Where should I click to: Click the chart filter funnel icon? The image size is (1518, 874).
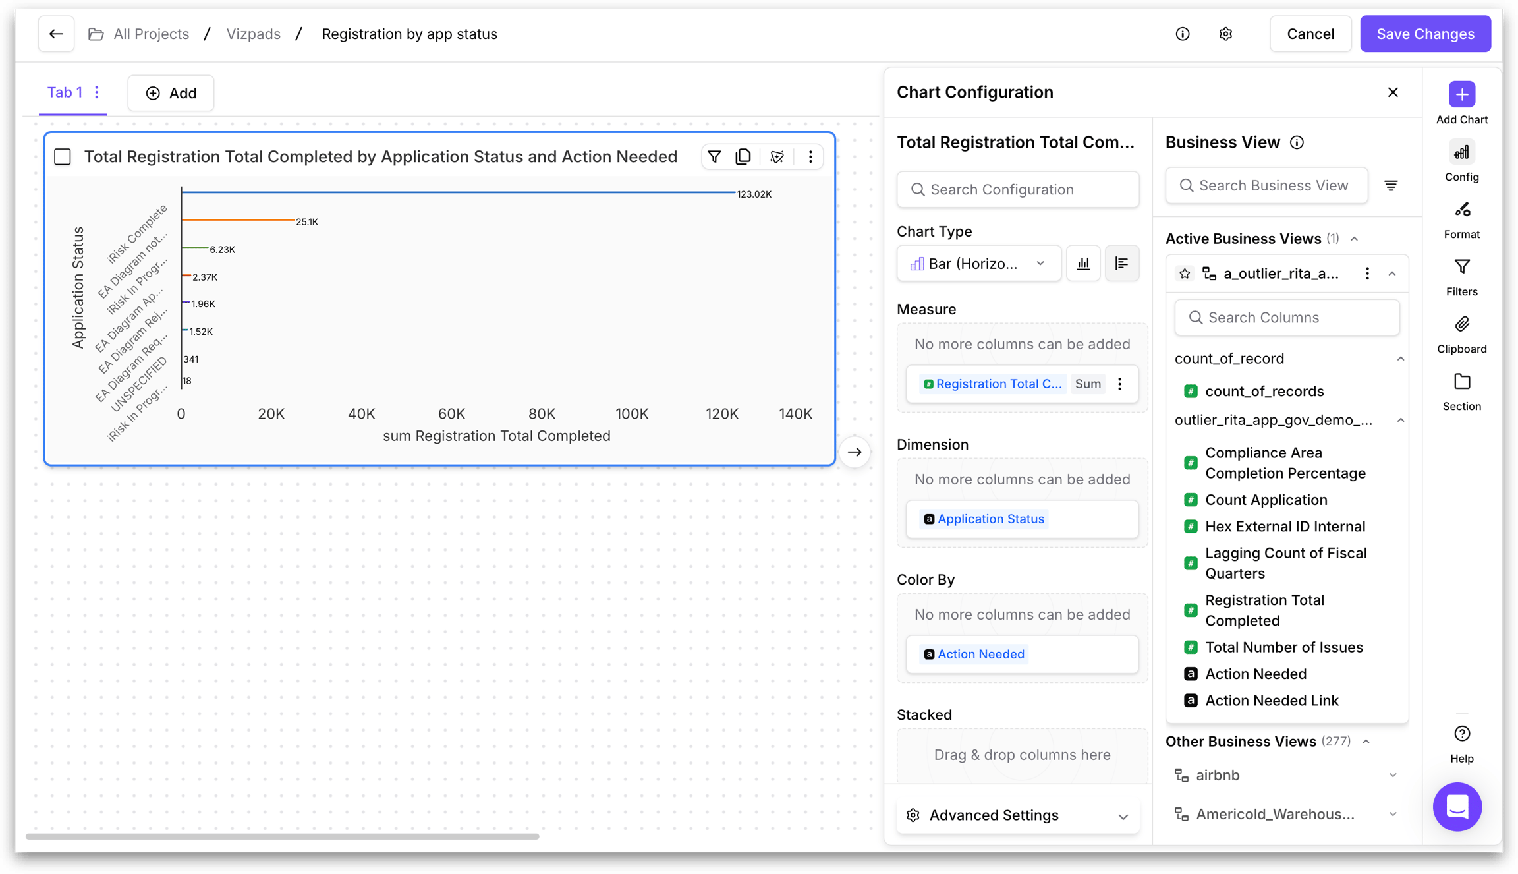(714, 156)
